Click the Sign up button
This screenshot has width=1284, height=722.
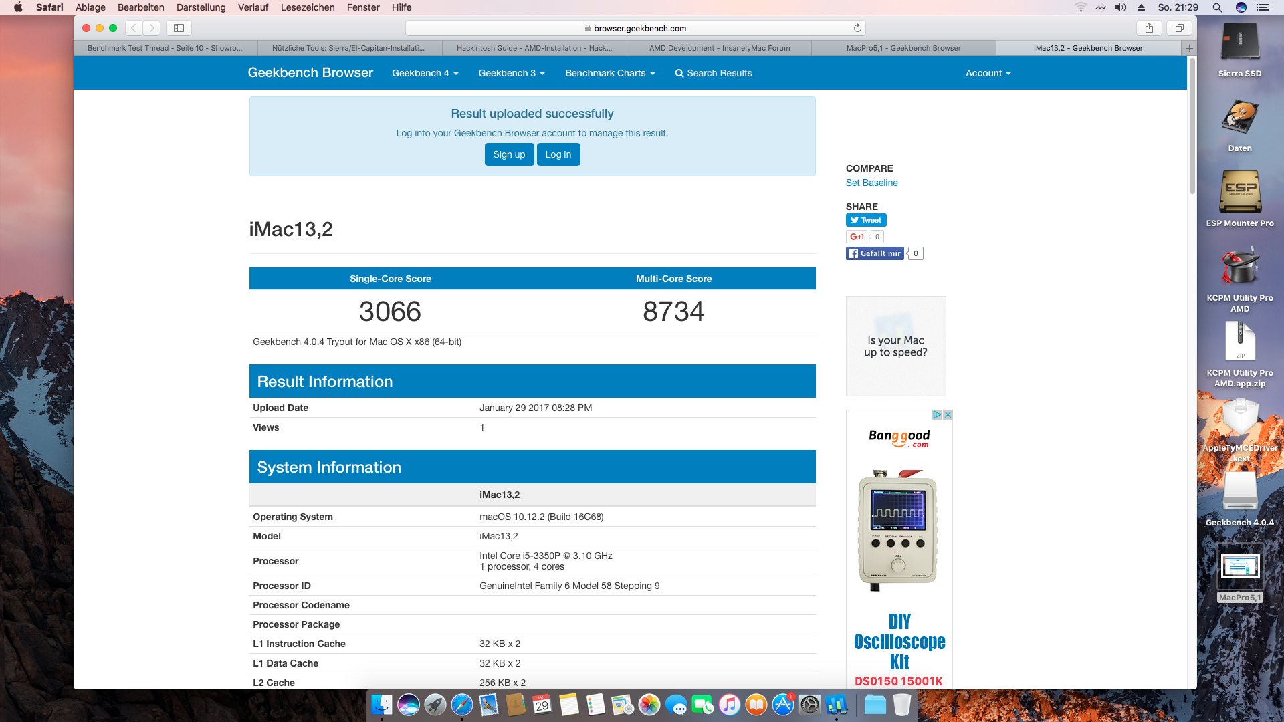(509, 154)
